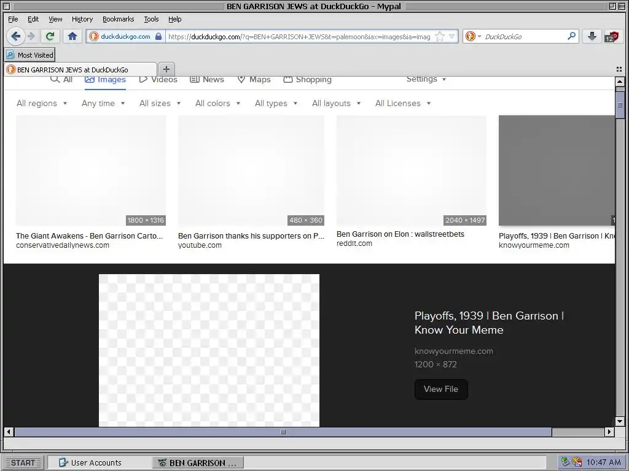
Task: Select The Giant Awakens image thumbnail
Action: (91, 170)
